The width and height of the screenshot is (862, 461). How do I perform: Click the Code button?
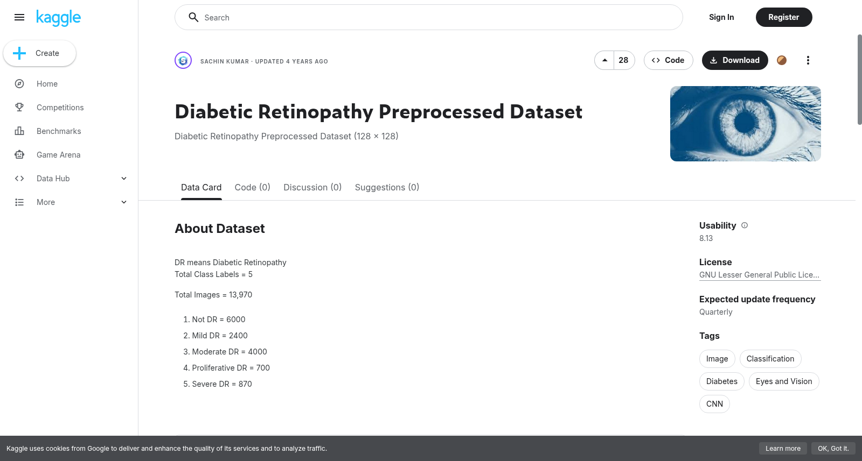[668, 60]
